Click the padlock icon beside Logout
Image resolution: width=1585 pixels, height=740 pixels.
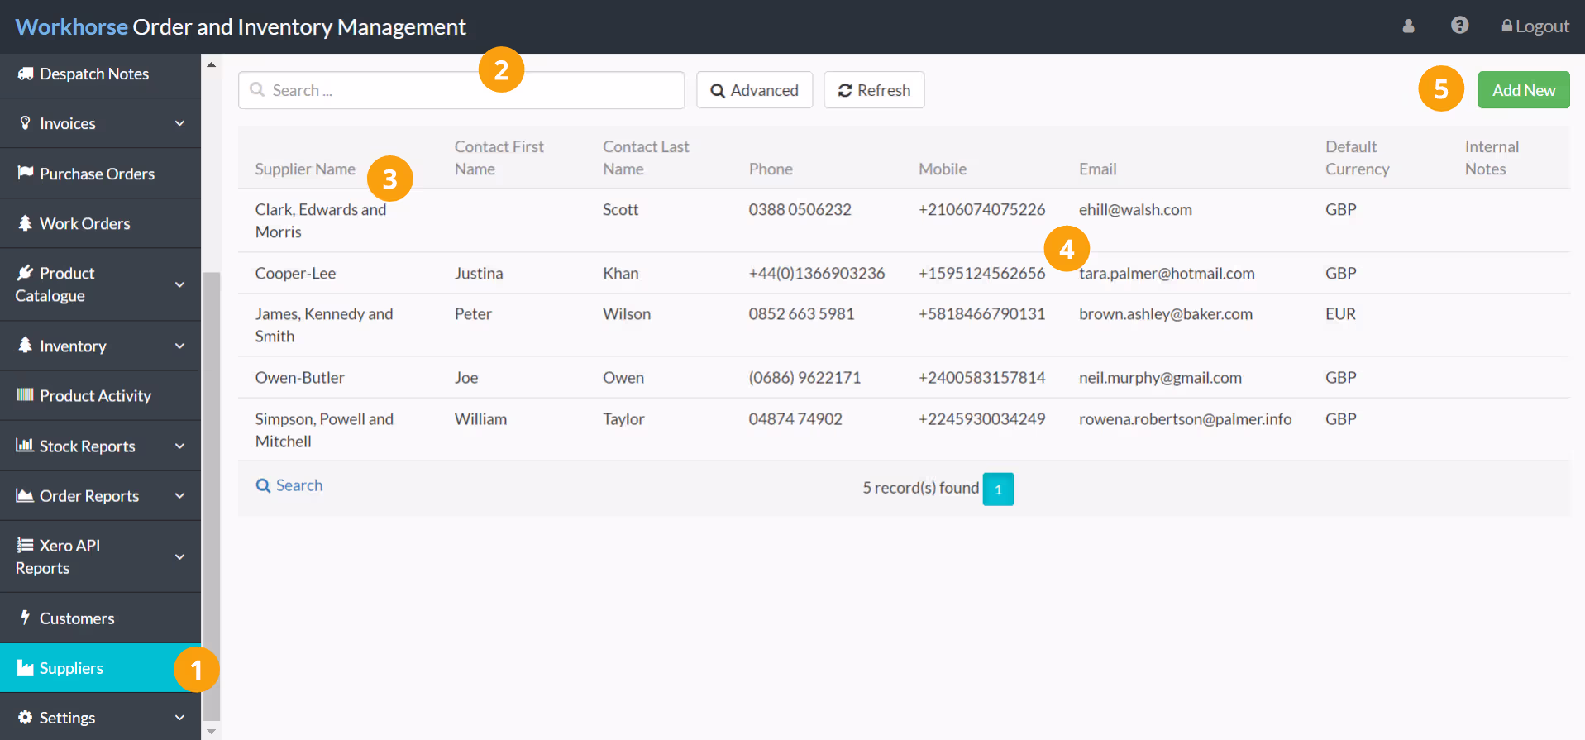1506,26
